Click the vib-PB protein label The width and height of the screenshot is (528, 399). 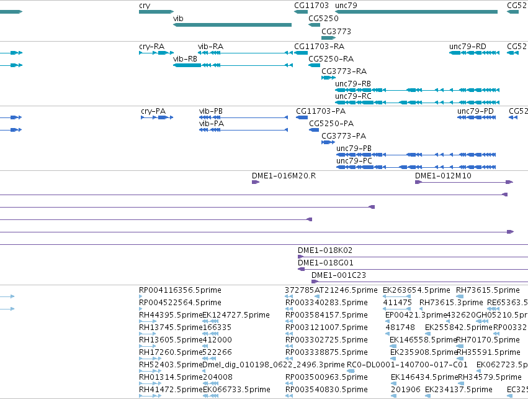coord(211,111)
